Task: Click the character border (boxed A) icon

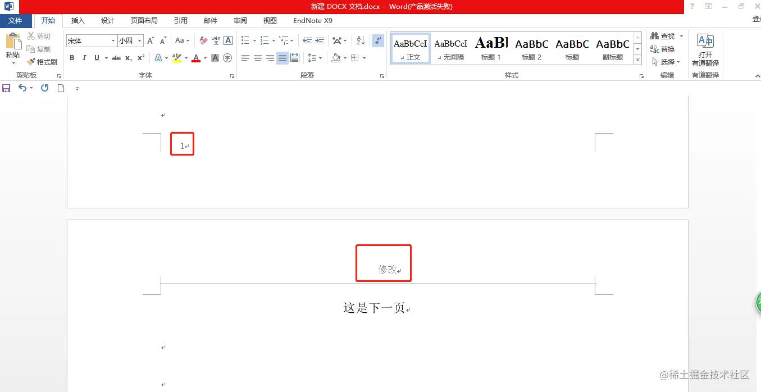Action: [228, 41]
